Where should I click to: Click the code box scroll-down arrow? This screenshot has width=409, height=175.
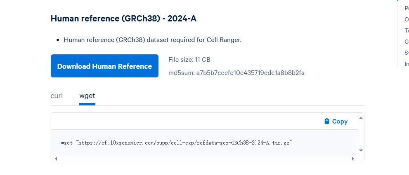(361, 150)
